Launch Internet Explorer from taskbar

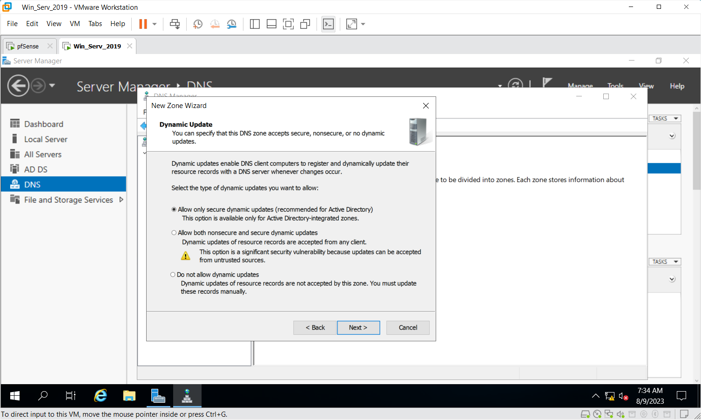click(x=101, y=396)
